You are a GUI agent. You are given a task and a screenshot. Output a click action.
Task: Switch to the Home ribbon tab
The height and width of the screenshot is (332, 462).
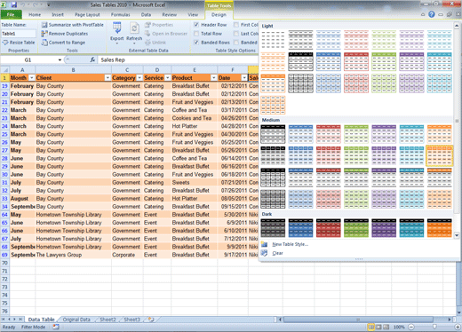[x=35, y=14]
